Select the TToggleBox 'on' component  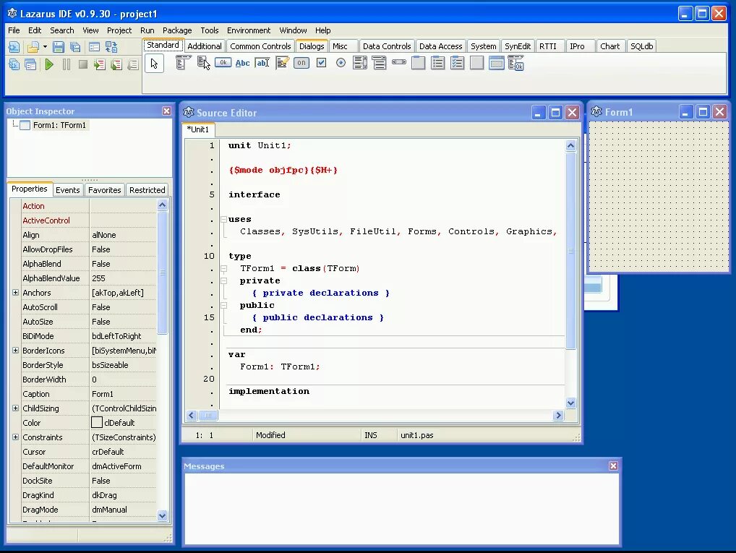301,63
